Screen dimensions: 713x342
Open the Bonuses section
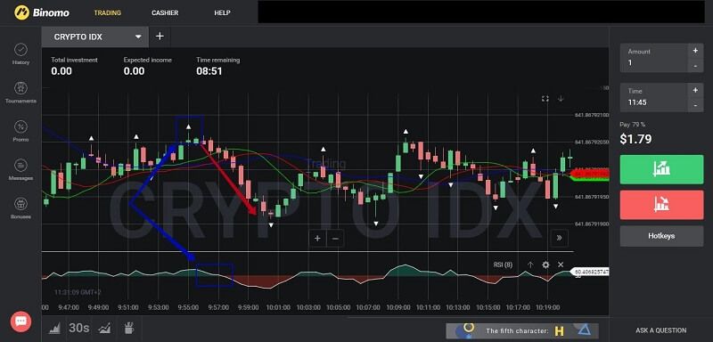[20, 208]
